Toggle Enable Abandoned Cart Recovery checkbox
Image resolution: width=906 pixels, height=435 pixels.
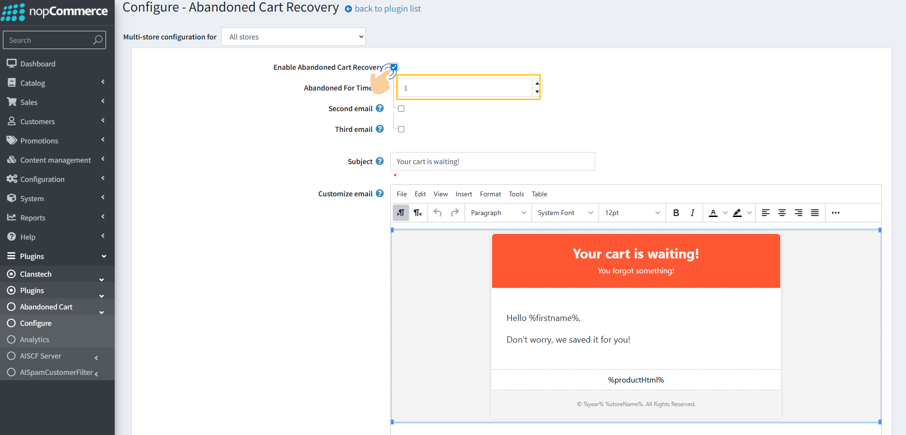pos(394,67)
